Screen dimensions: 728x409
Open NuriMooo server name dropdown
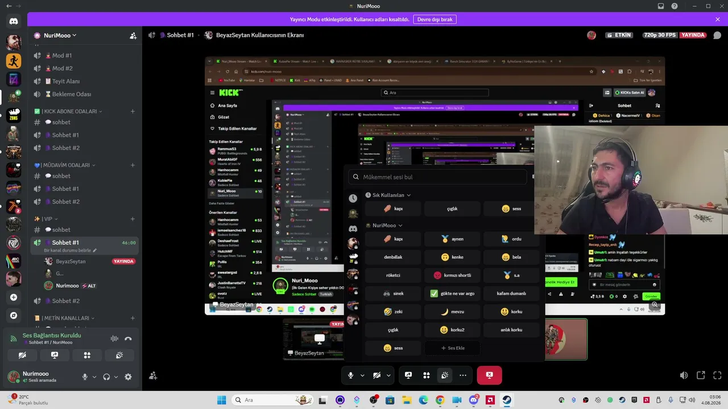(x=60, y=35)
